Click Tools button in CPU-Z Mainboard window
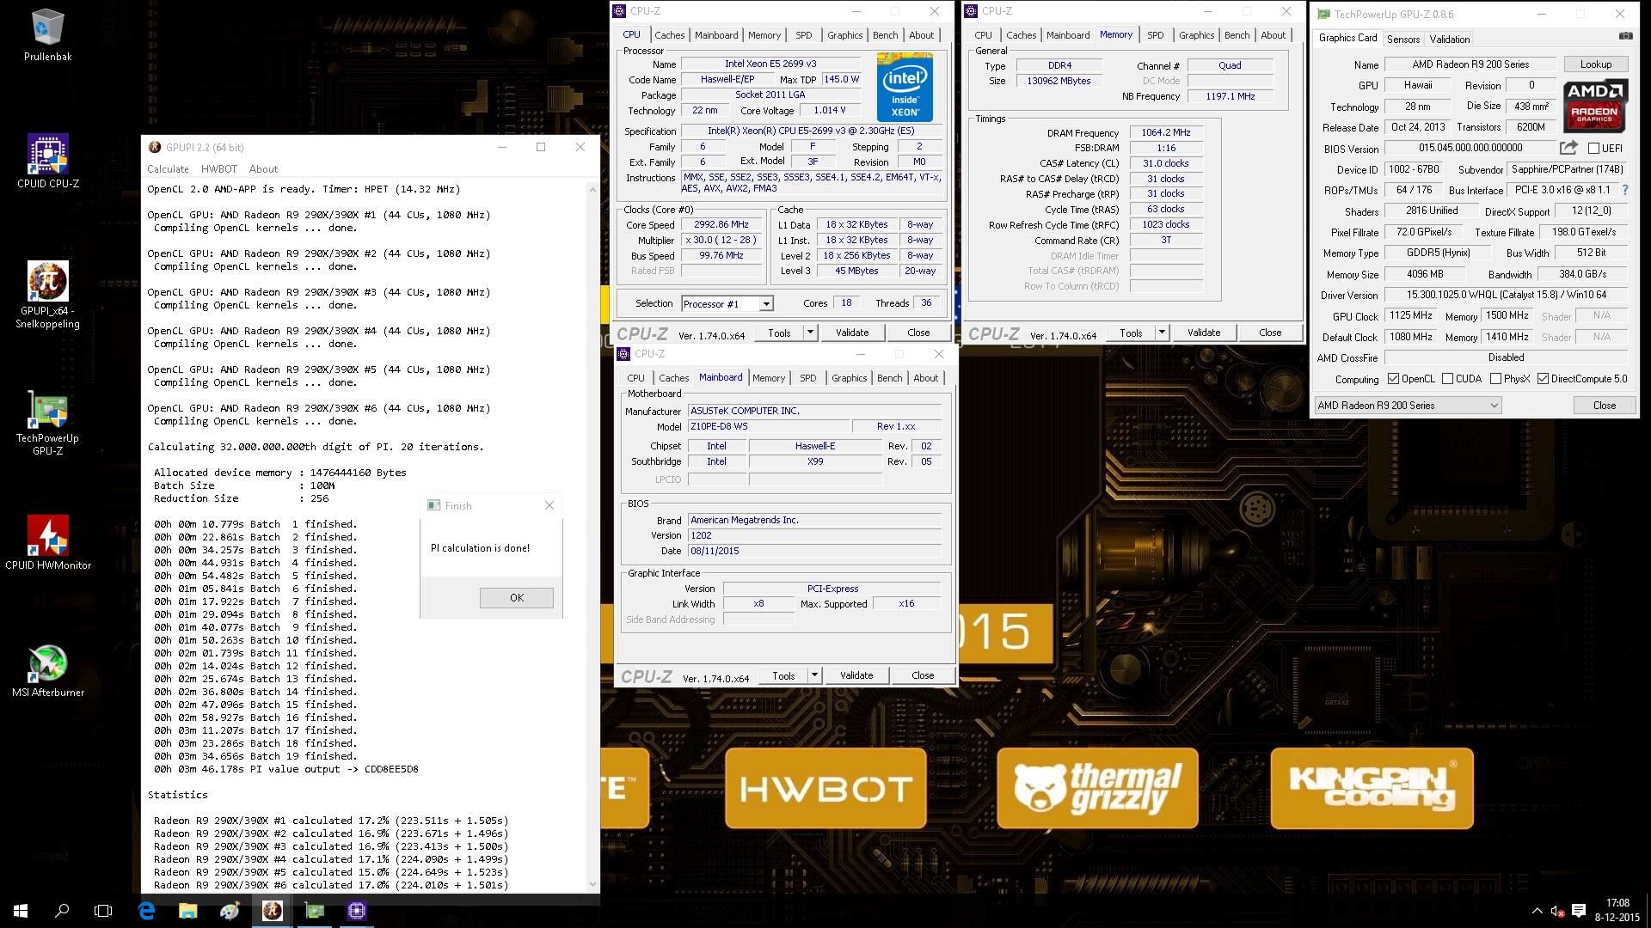1651x928 pixels. click(x=783, y=675)
